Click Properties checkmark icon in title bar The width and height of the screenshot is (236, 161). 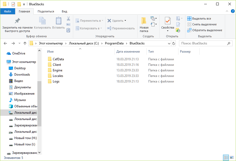(13, 4)
